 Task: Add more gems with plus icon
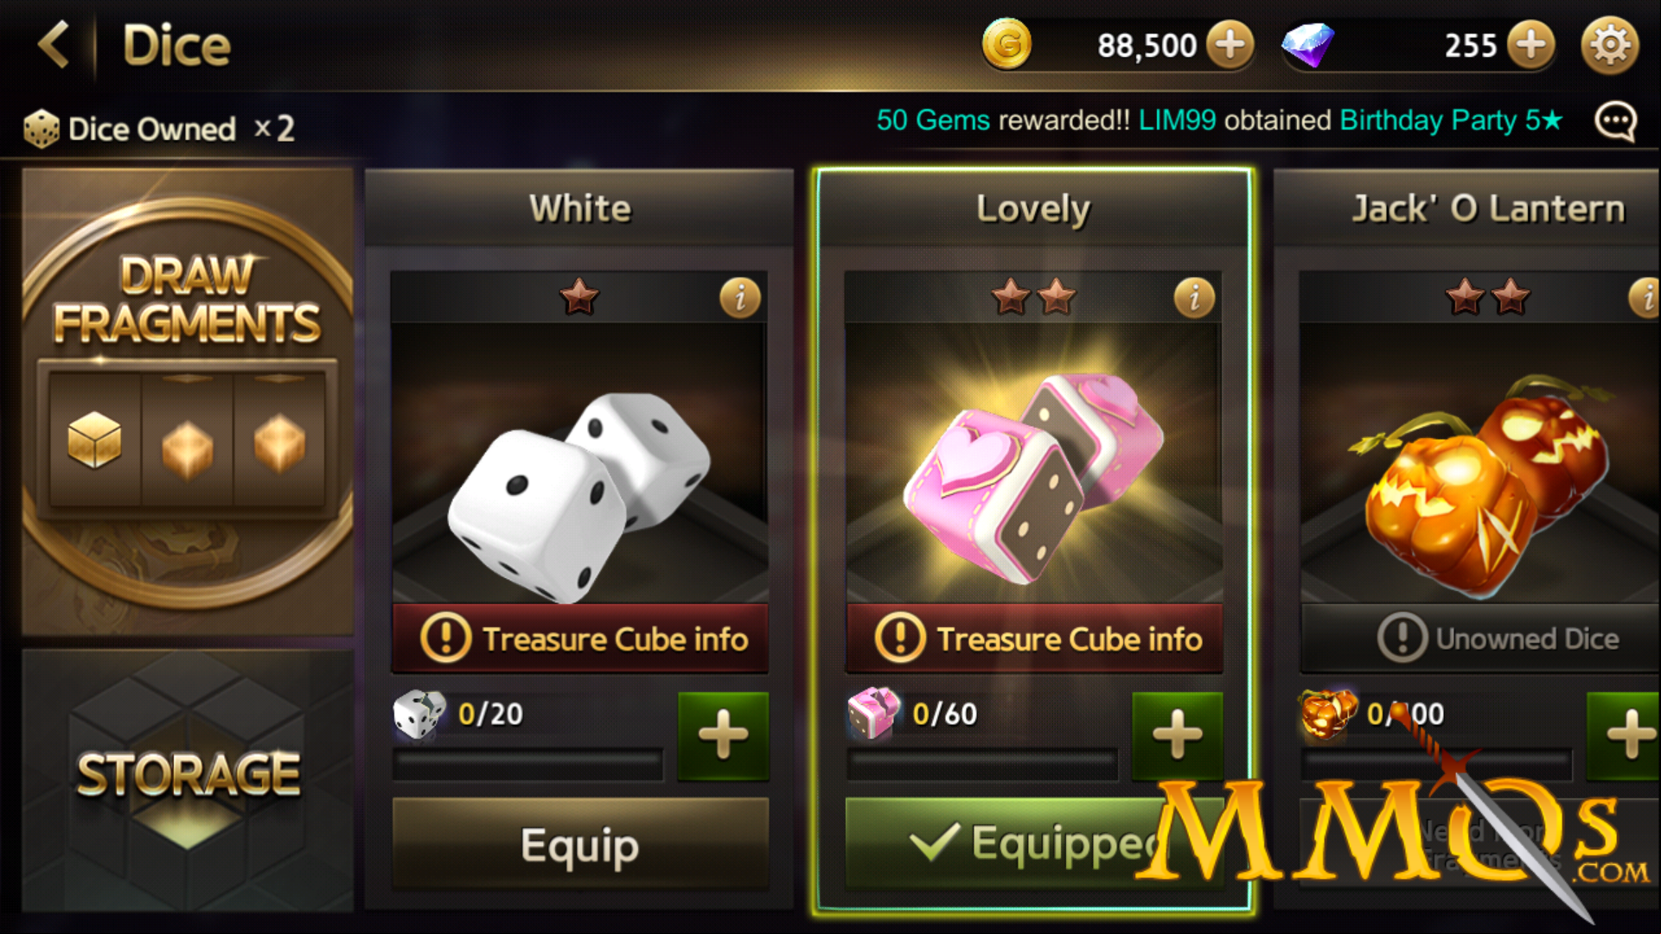[x=1530, y=44]
